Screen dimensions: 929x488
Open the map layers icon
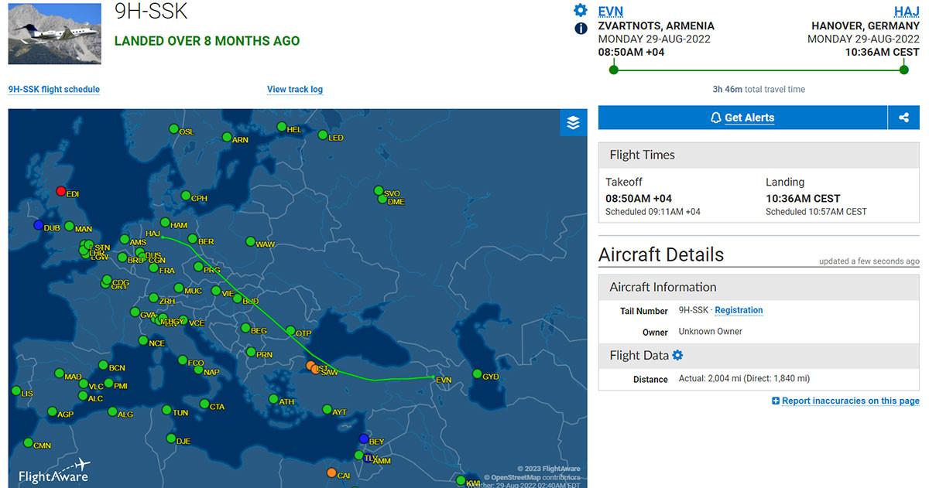[573, 122]
